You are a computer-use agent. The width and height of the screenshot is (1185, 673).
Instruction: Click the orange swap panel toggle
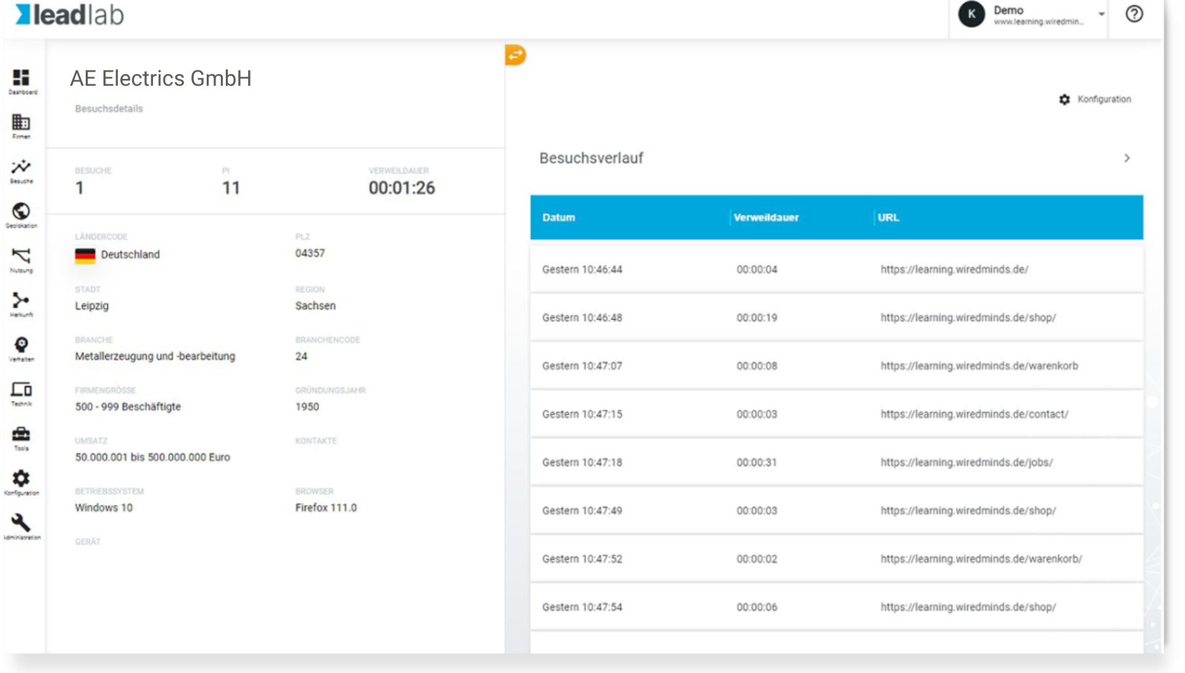[515, 55]
